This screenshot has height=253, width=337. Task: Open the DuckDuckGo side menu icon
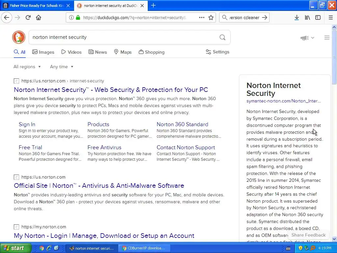tap(327, 38)
